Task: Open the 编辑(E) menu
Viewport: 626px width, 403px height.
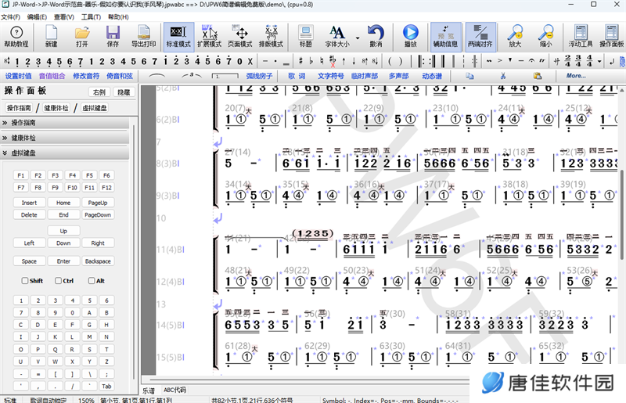Action: pyautogui.click(x=37, y=16)
